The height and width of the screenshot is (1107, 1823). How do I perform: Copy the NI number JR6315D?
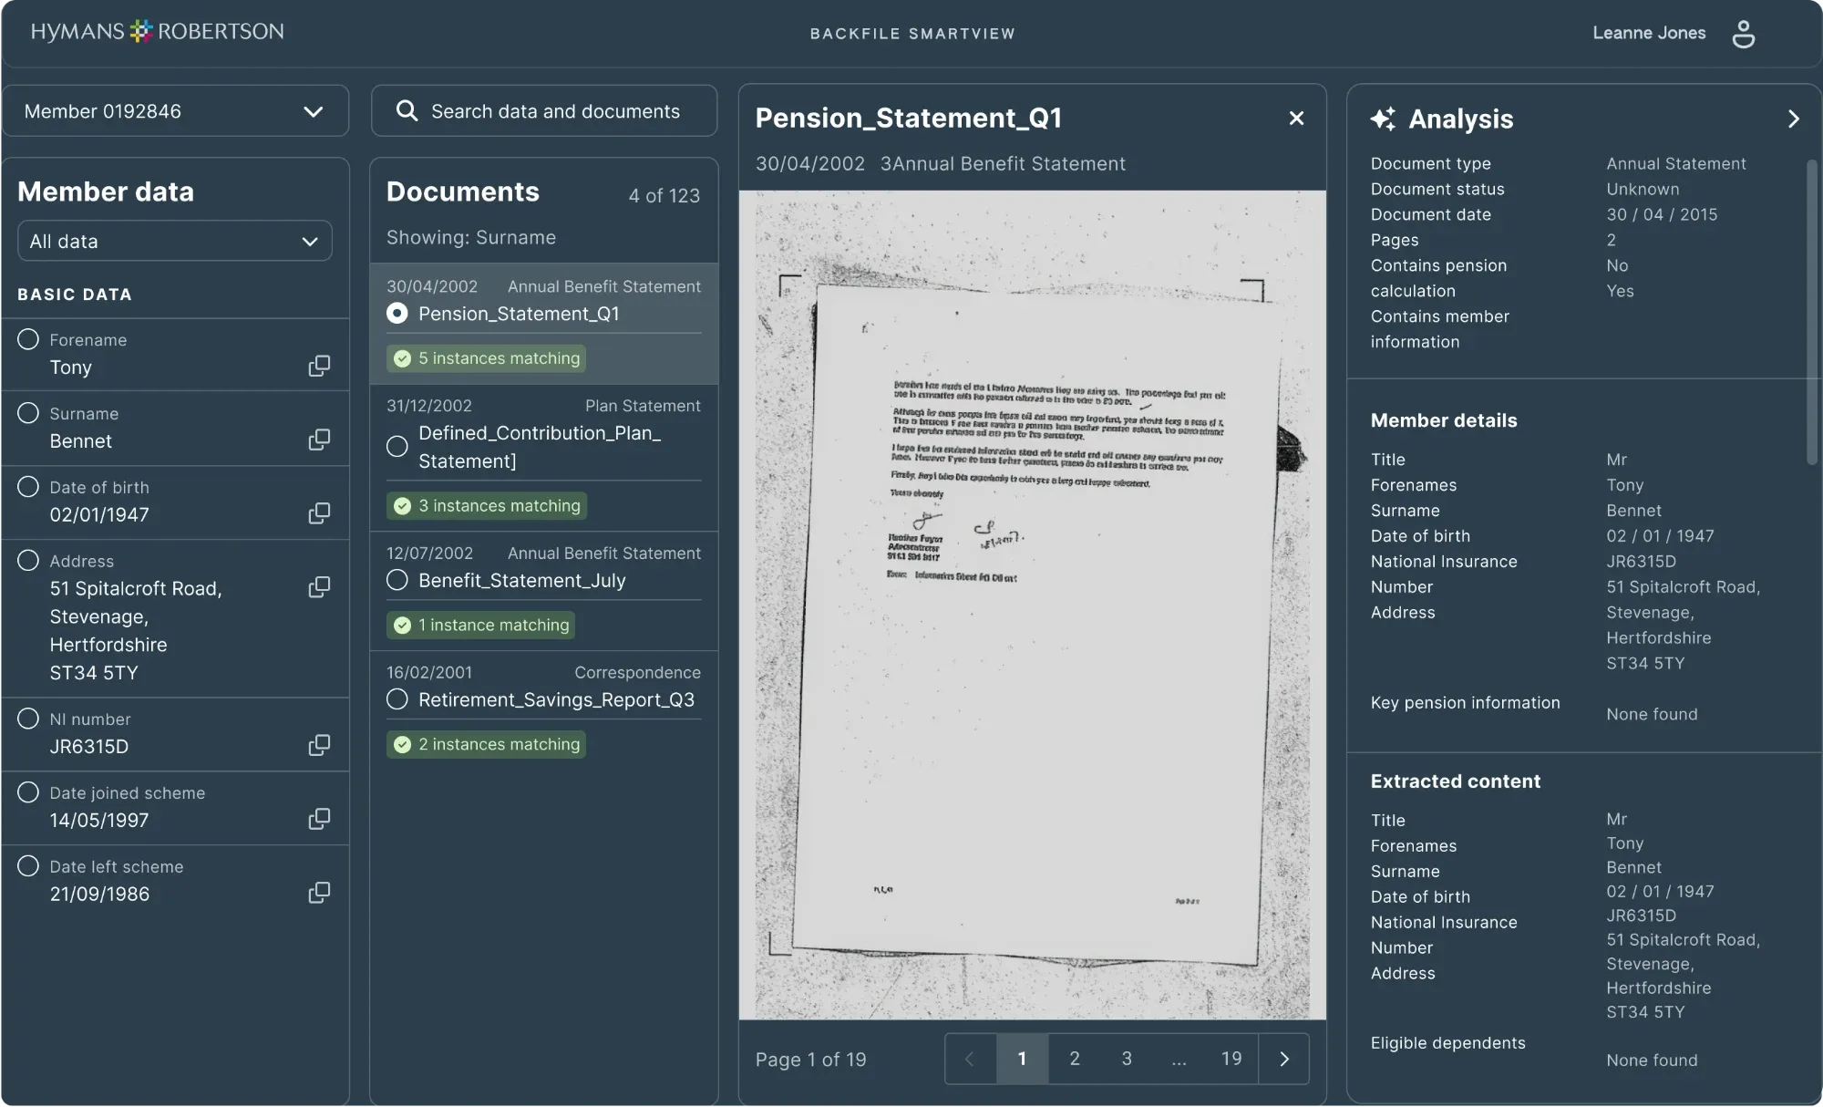coord(319,745)
